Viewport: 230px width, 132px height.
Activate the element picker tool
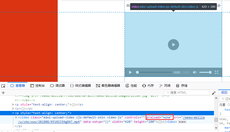pyautogui.click(x=3, y=86)
